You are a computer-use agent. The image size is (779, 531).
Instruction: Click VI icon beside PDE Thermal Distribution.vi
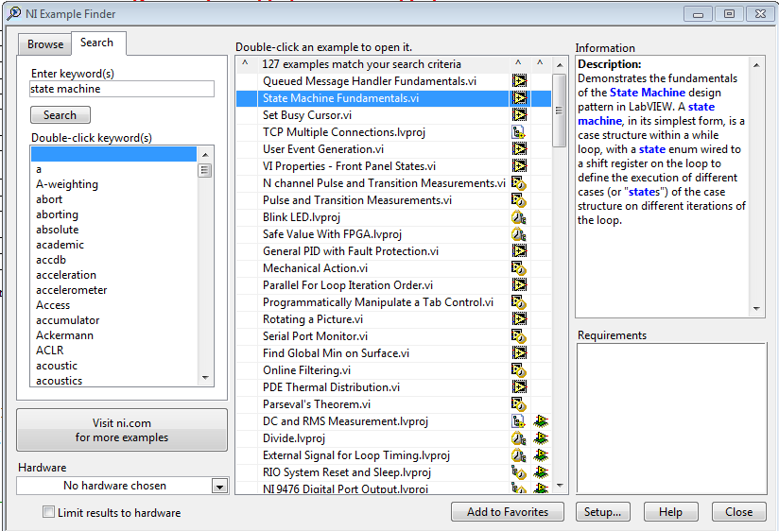[519, 387]
